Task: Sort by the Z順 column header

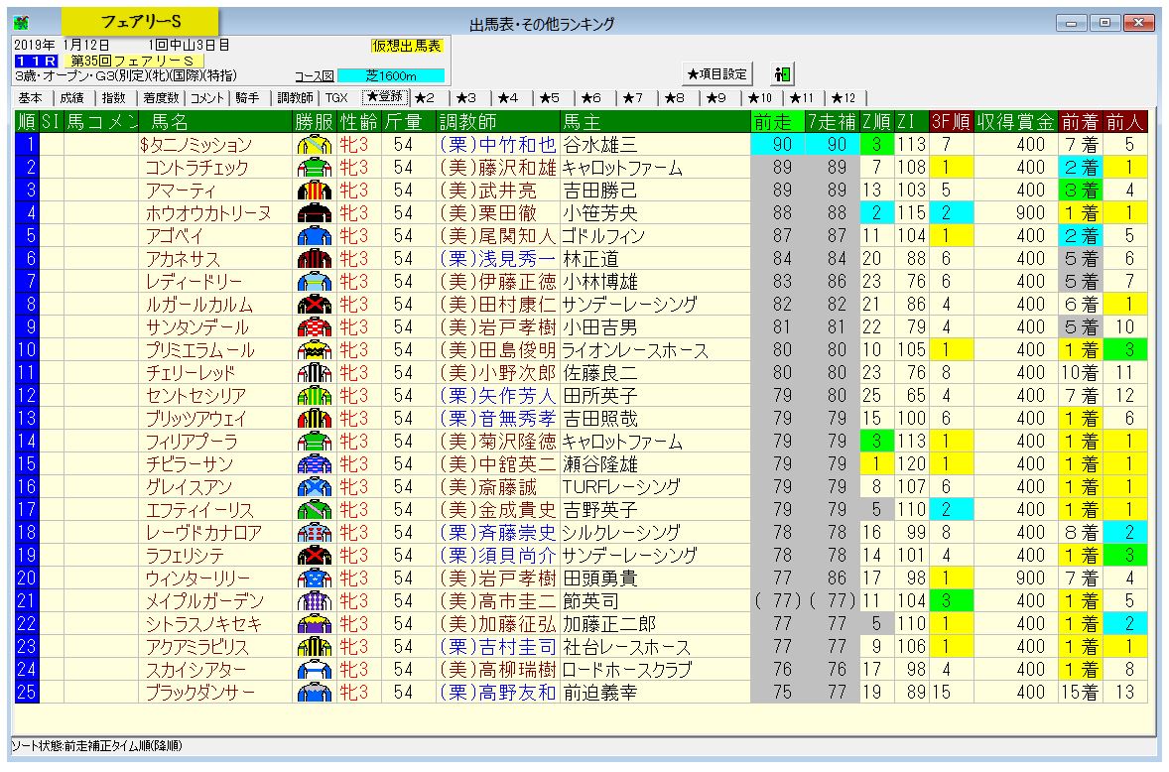Action: coord(877,121)
